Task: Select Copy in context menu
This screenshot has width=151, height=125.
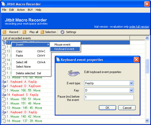Action: click(x=31, y=51)
